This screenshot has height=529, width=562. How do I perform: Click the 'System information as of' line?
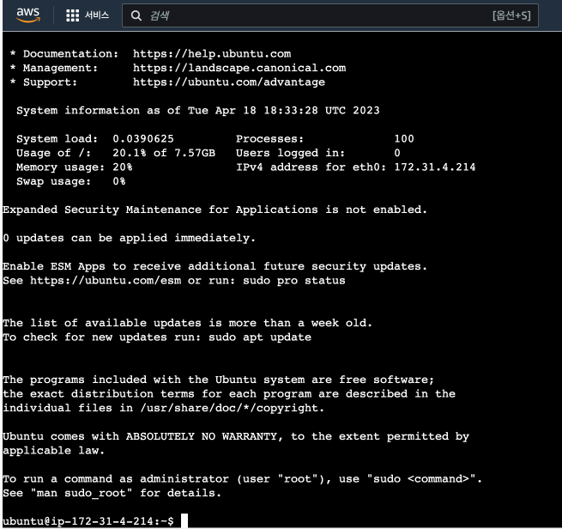(198, 111)
